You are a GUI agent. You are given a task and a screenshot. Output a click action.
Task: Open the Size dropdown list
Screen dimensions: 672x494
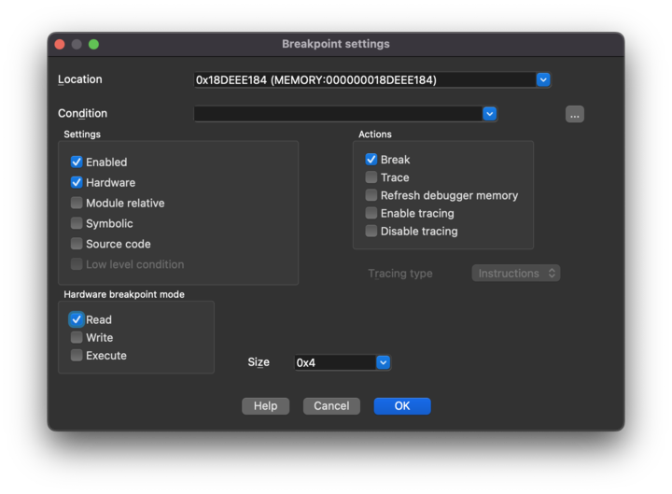[x=383, y=362]
